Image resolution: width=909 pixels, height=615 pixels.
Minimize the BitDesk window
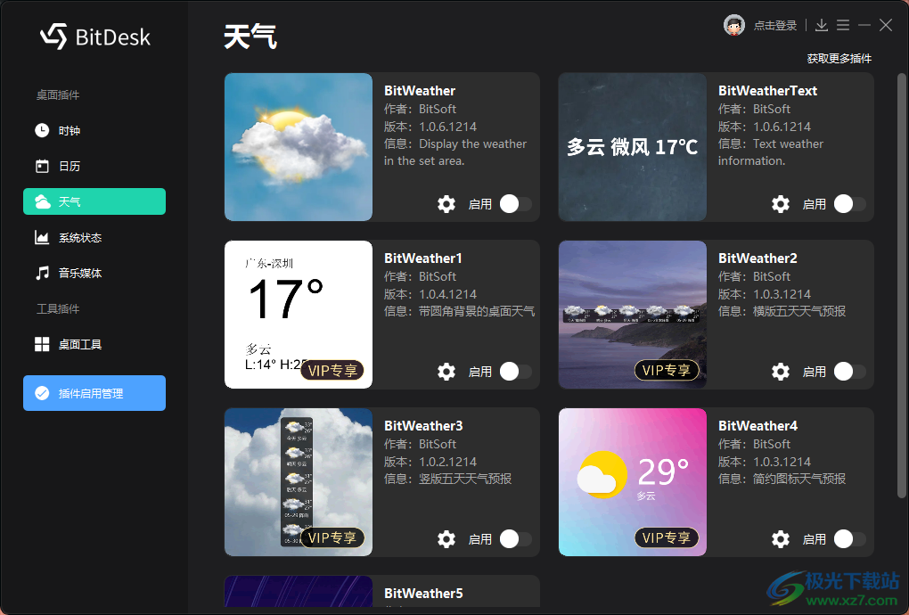click(x=864, y=25)
